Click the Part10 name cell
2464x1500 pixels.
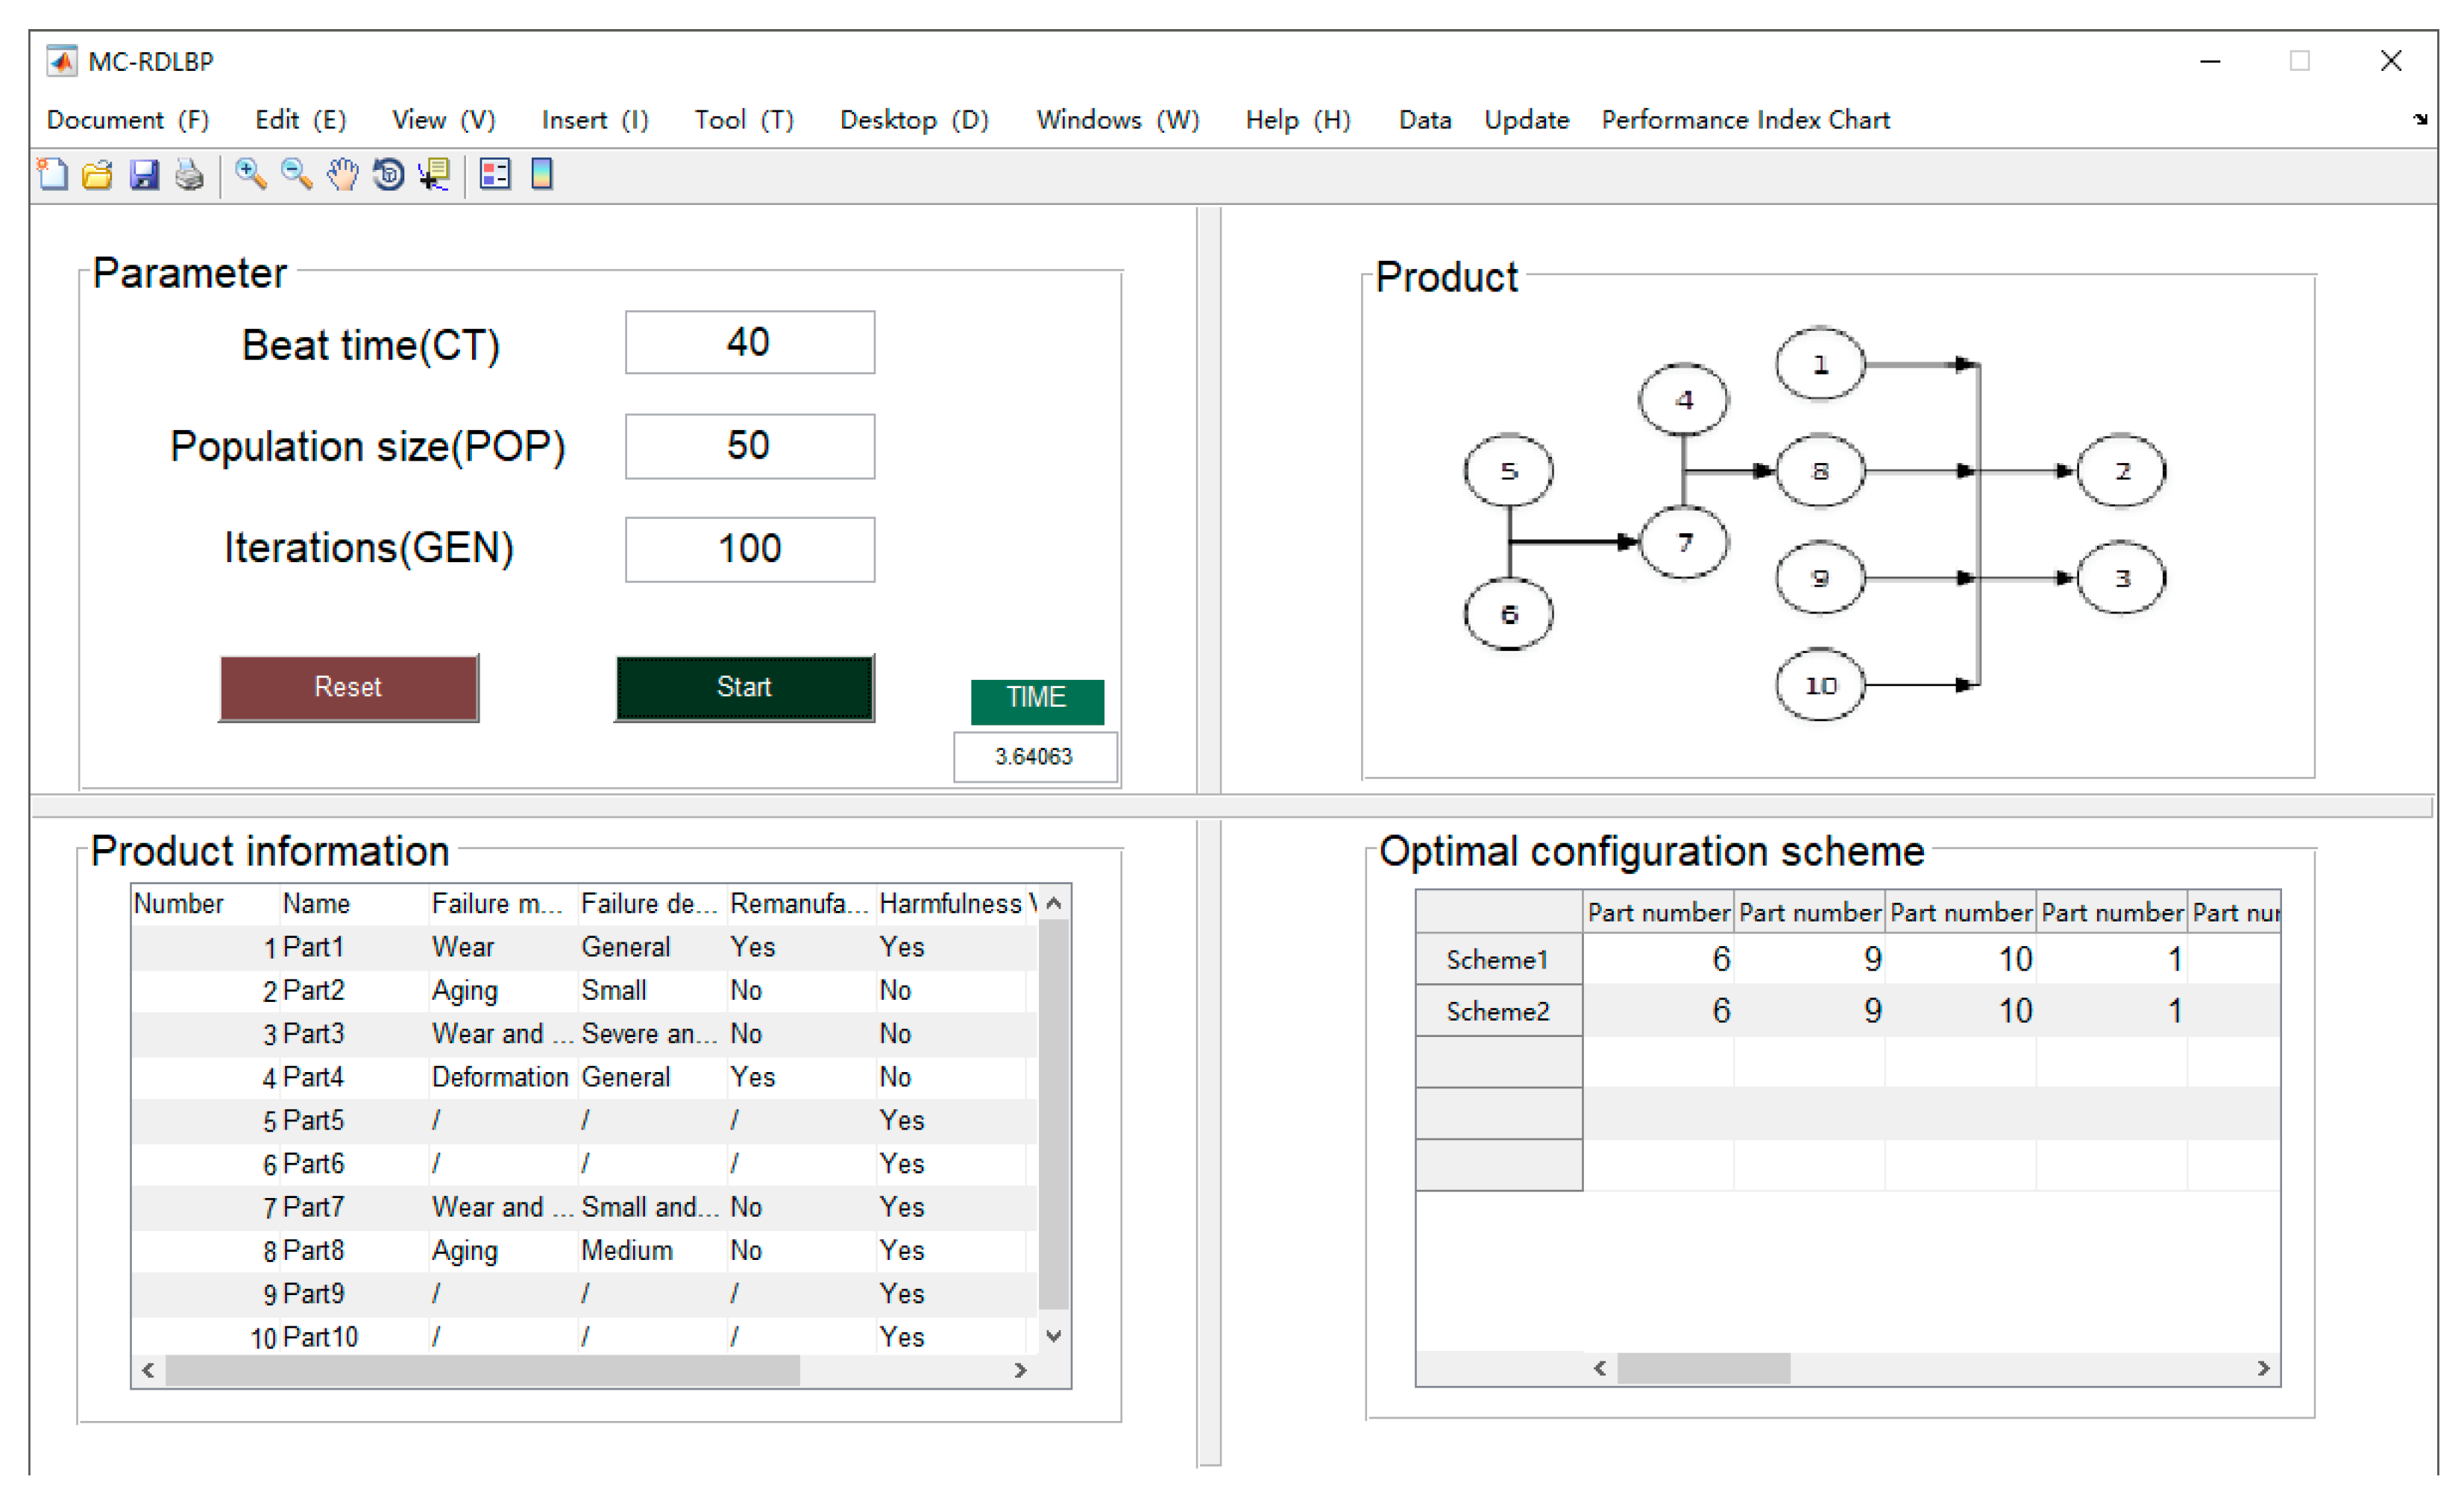[354, 1336]
